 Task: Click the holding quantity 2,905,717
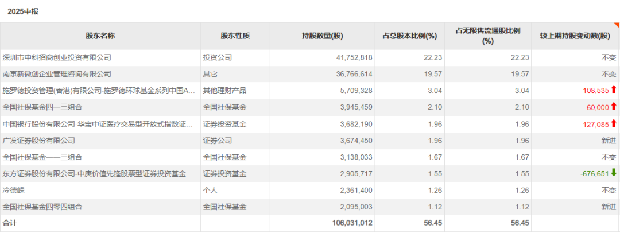tap(355, 174)
